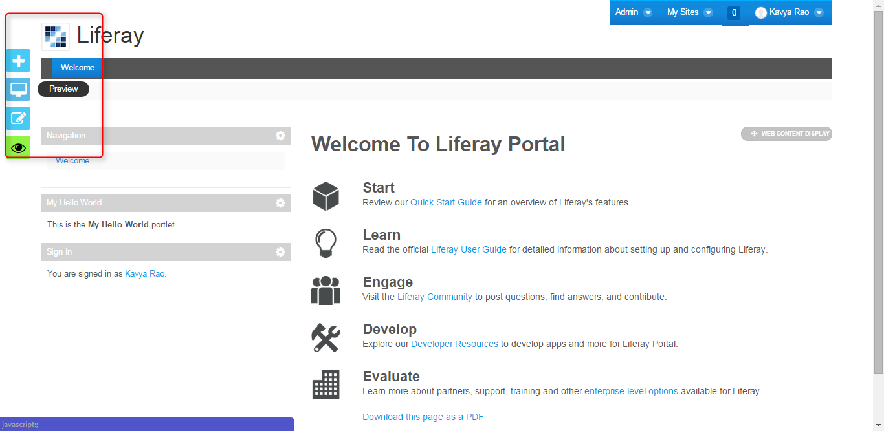
Task: Click the Kavya Rao avatar icon
Action: tap(761, 12)
